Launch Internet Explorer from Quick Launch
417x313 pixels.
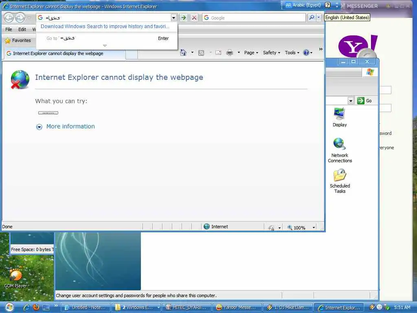pos(26,307)
